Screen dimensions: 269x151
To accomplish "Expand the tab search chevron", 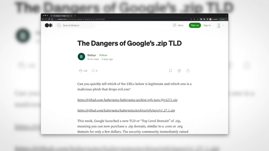I will click(x=226, y=16).
